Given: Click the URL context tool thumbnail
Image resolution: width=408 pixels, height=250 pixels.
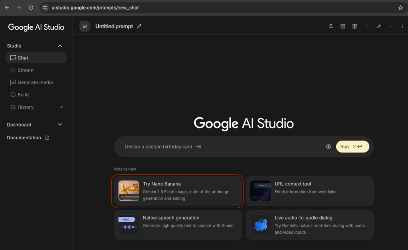Looking at the screenshot, I should (261, 191).
